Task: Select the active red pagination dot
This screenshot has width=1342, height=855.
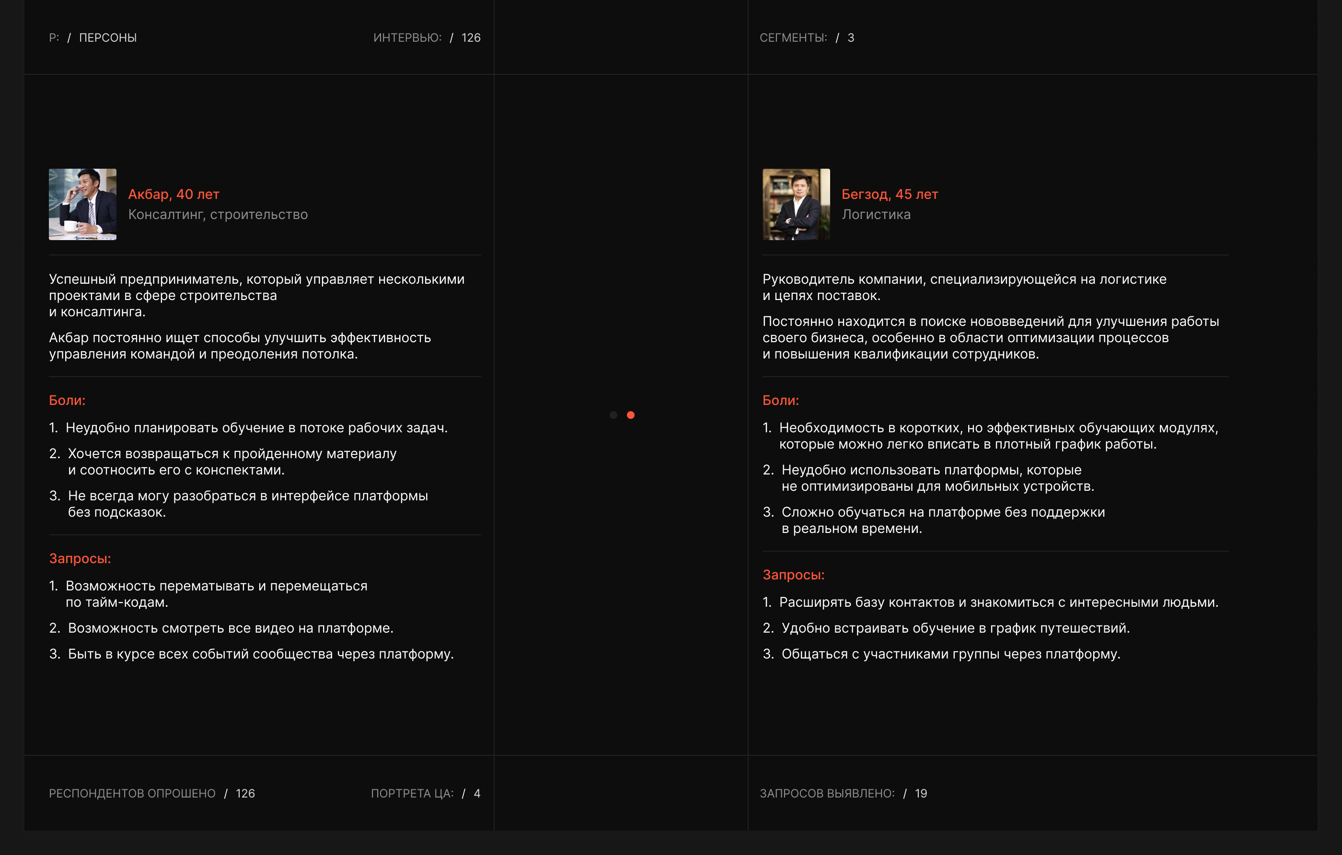Action: coord(630,415)
